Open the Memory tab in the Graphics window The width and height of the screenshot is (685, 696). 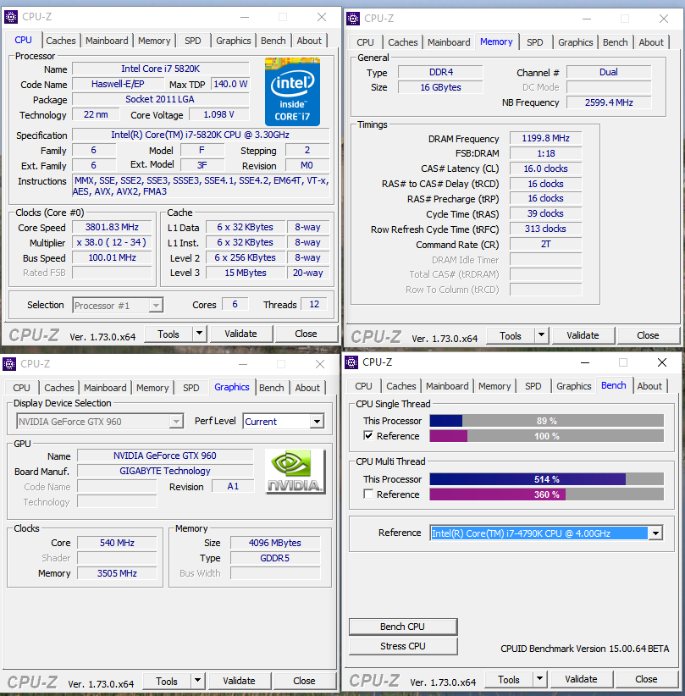pyautogui.click(x=152, y=388)
